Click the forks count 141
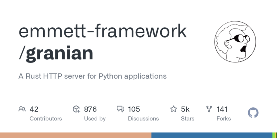 click(x=222, y=109)
